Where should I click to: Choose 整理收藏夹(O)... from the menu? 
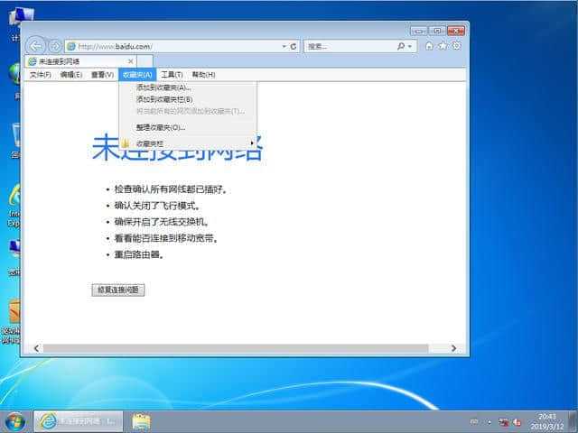tap(161, 127)
